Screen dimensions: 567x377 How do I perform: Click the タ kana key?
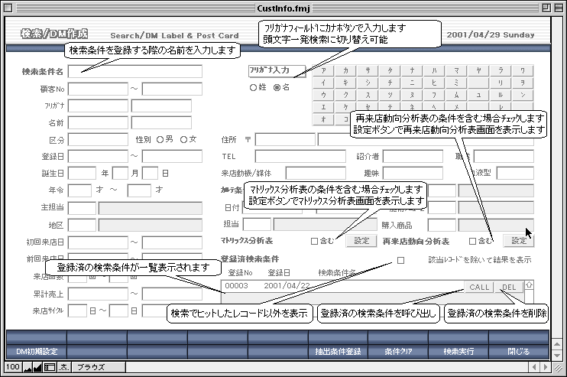pos(390,71)
